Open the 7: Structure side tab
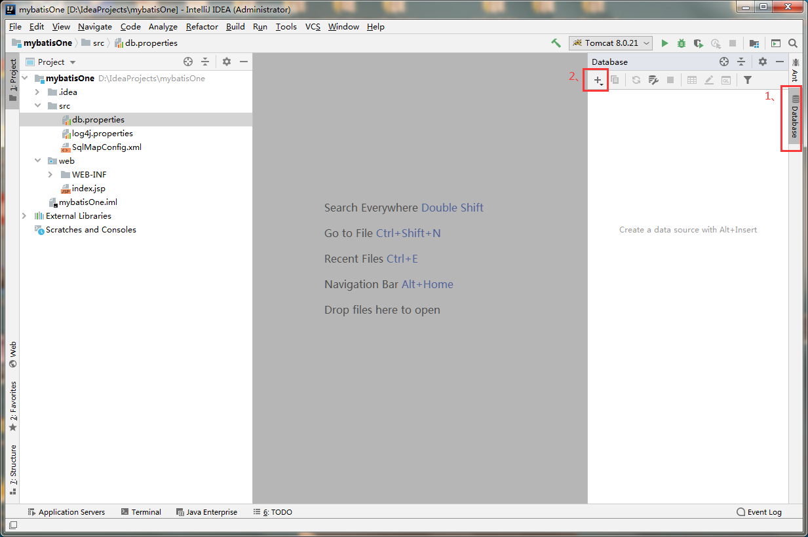Screen dimensions: 808x537 (x=12, y=470)
